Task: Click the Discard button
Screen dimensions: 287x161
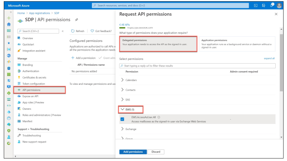Action: point(156,152)
